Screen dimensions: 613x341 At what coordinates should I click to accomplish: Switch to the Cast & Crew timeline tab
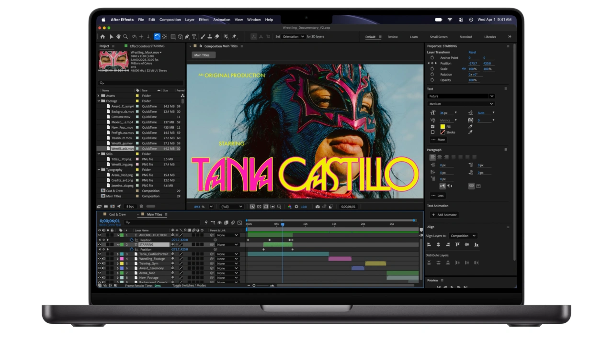click(117, 214)
